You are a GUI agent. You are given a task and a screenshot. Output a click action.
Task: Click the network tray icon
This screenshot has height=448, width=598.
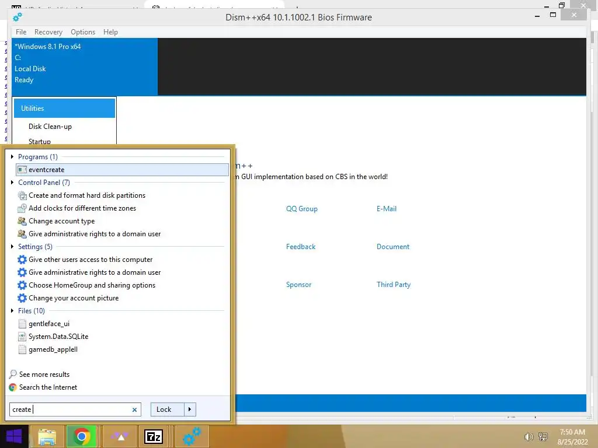point(543,436)
